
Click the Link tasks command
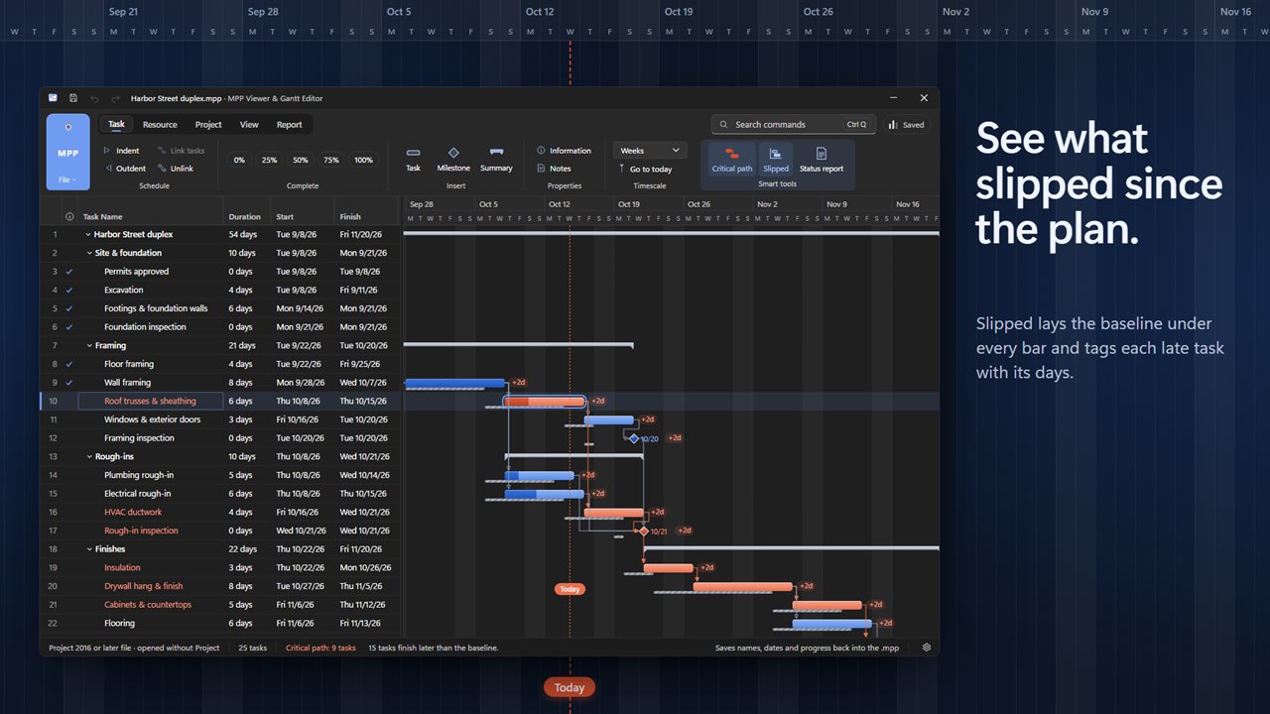(x=181, y=151)
